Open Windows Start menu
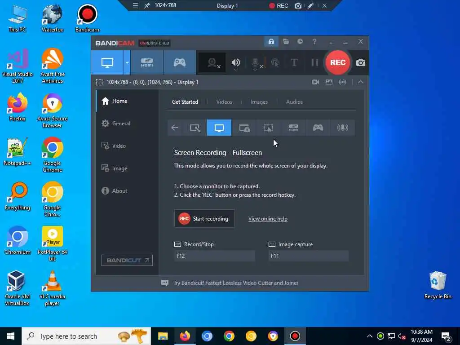 pos(11,336)
